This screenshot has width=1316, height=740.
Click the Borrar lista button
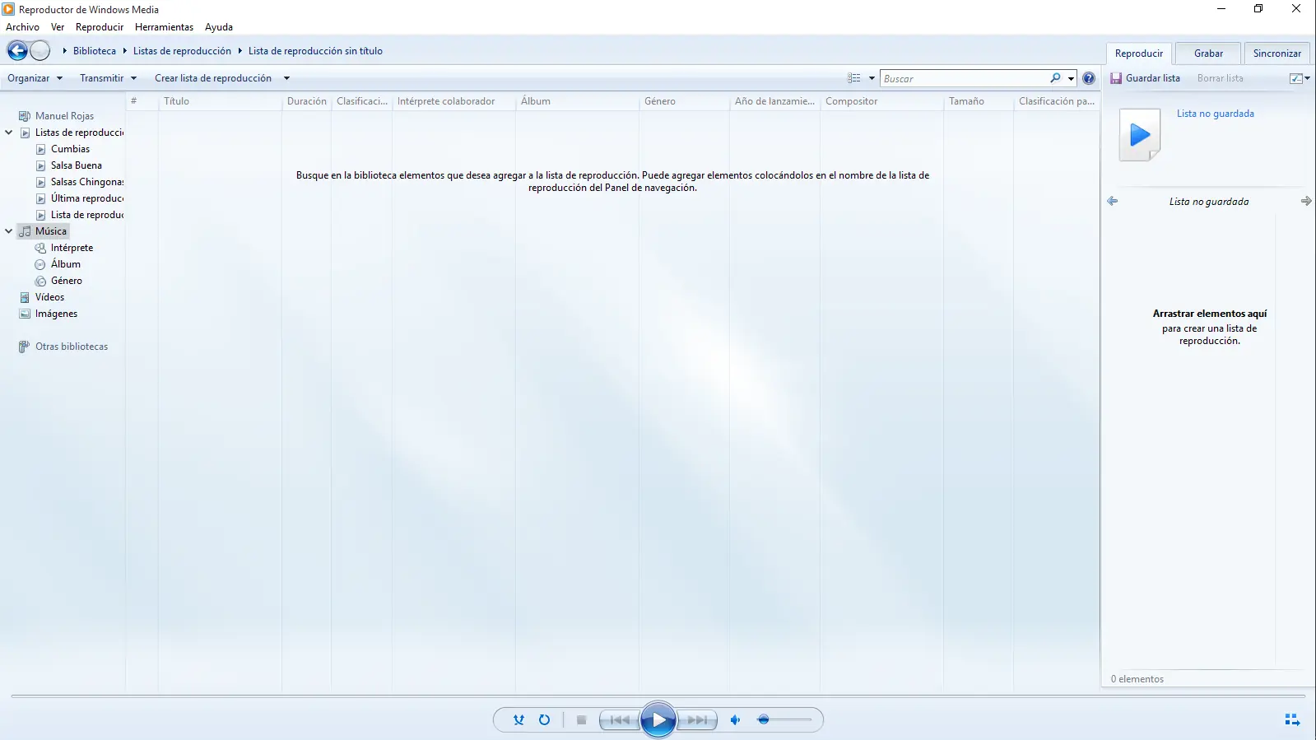click(1220, 78)
